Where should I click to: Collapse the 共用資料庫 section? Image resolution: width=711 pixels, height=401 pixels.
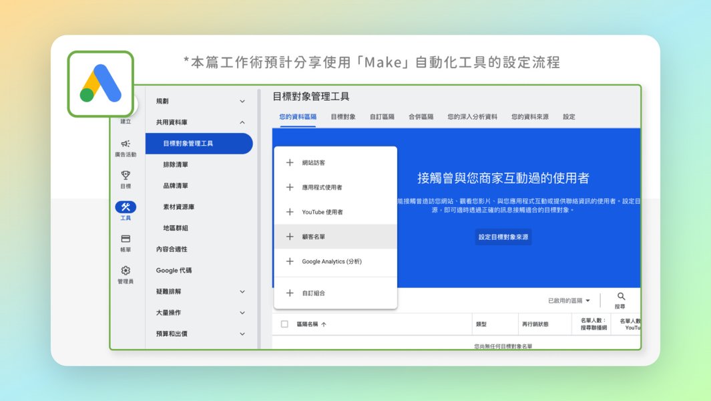[242, 122]
